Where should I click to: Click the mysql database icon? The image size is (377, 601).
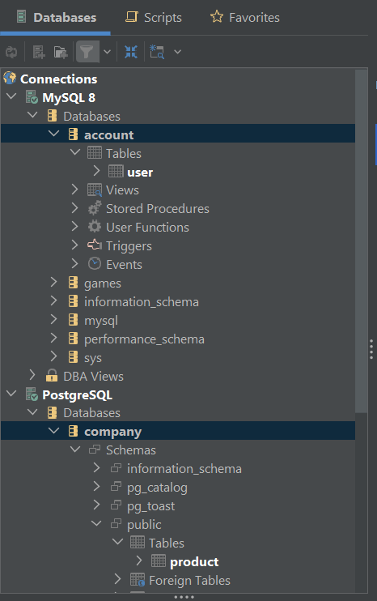[x=73, y=320]
